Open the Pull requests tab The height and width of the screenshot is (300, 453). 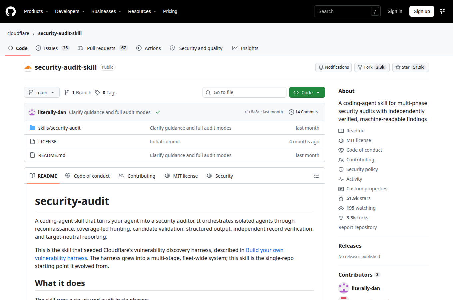(x=103, y=48)
